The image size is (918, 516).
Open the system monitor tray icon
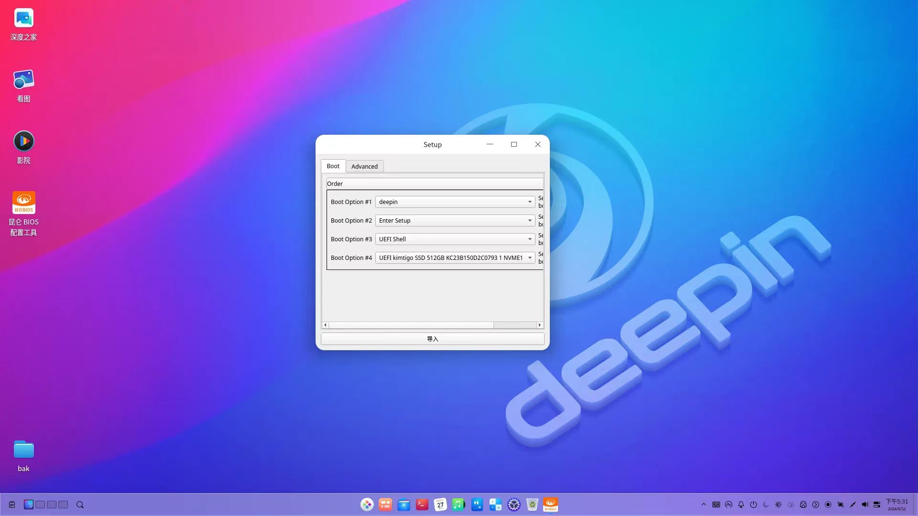(729, 505)
